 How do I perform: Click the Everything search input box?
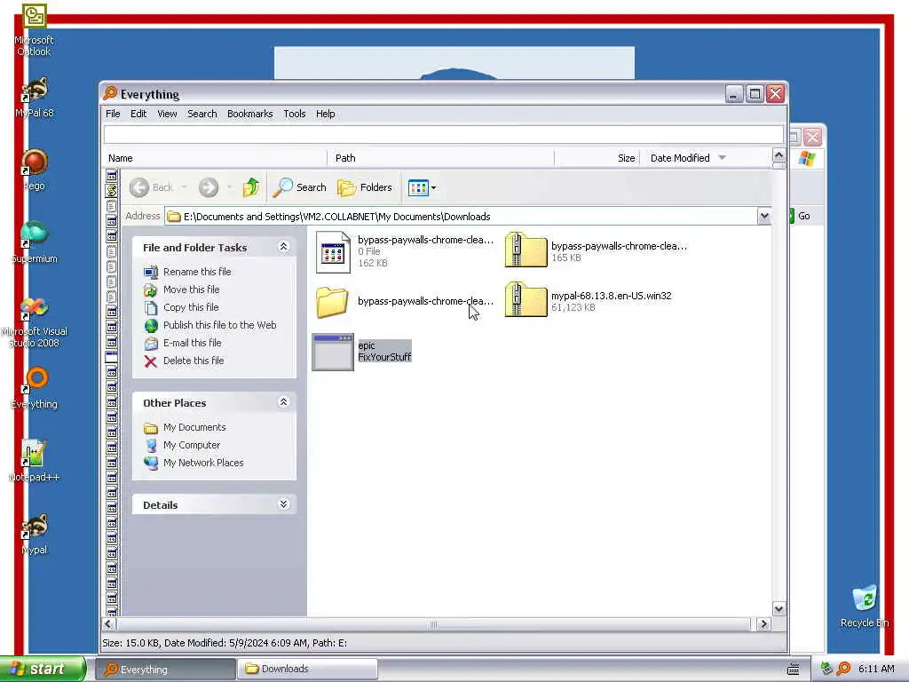(x=444, y=135)
